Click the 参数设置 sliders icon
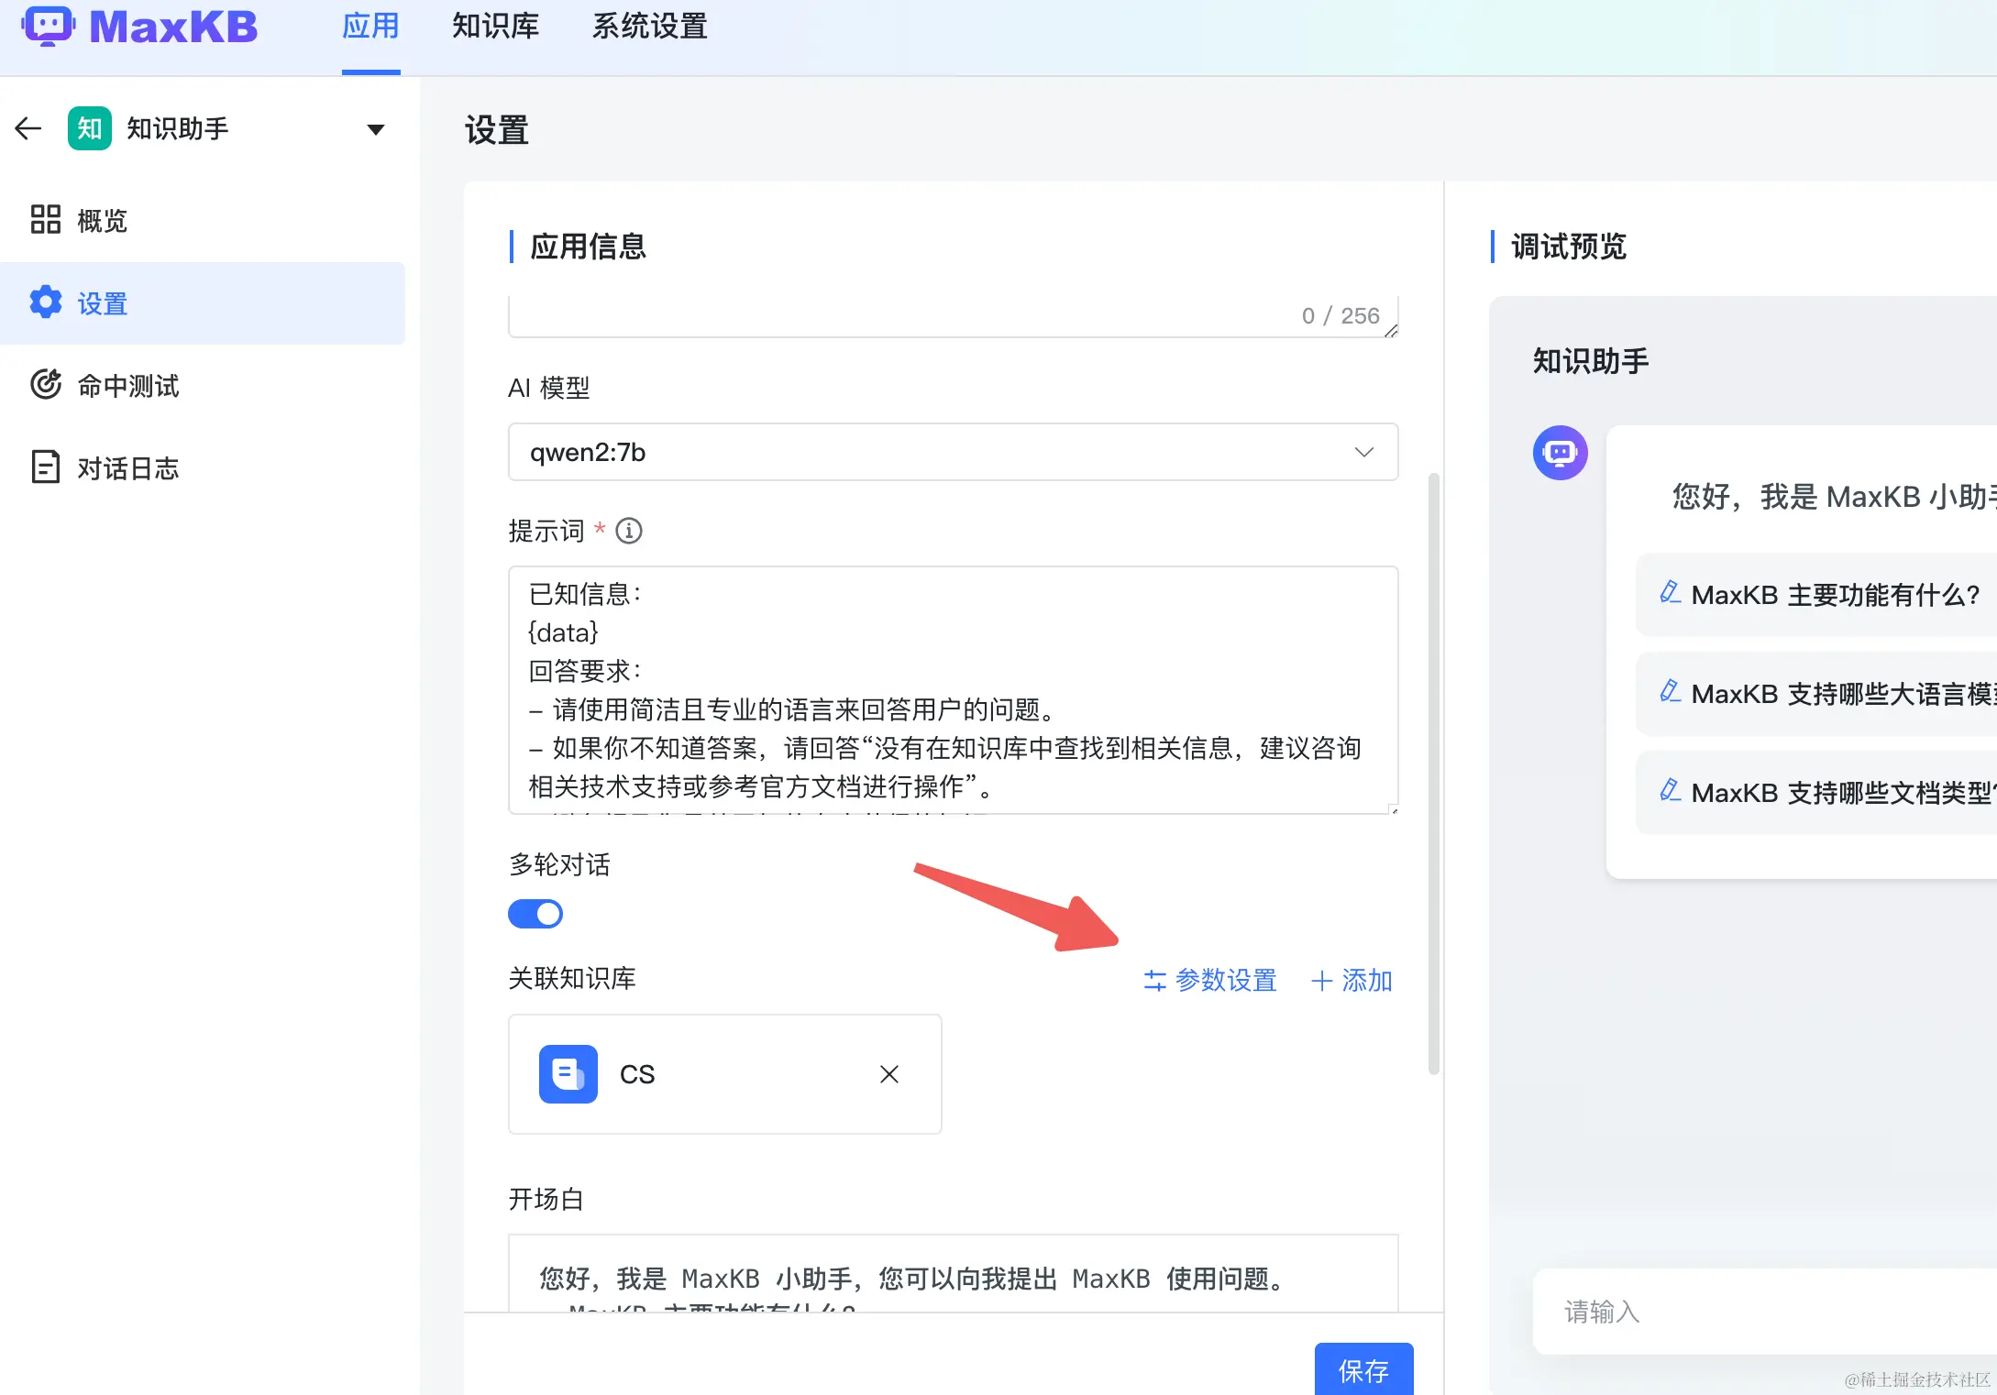The height and width of the screenshot is (1395, 1997). coord(1154,981)
